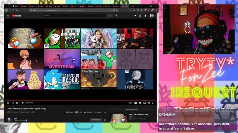Toggle subtitles closed captions
238x133 pixels.
tap(135, 103)
